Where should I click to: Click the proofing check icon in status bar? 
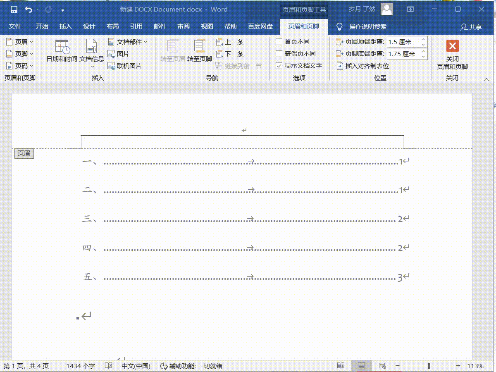coord(109,366)
